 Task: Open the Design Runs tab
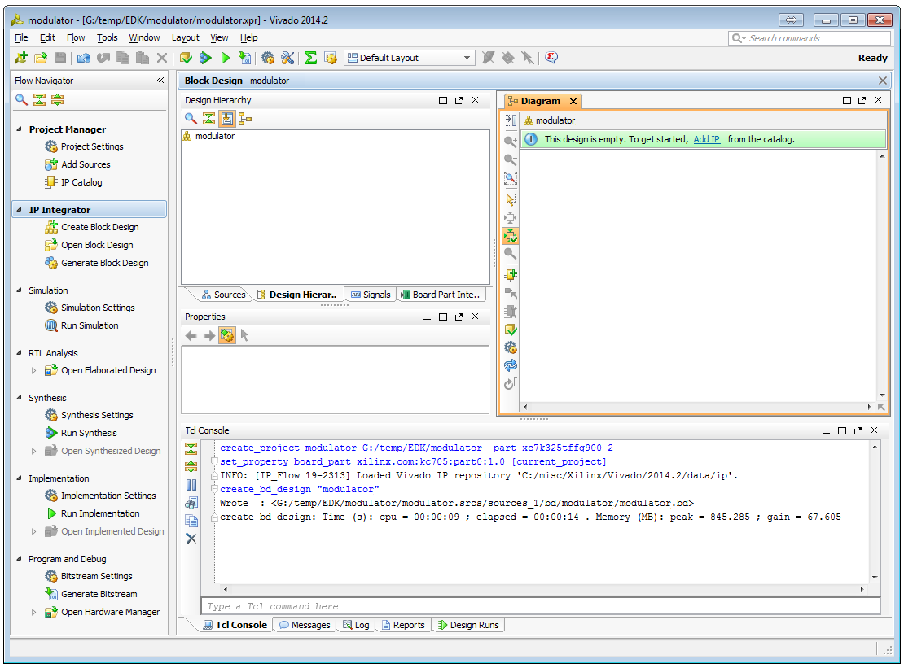tap(468, 625)
